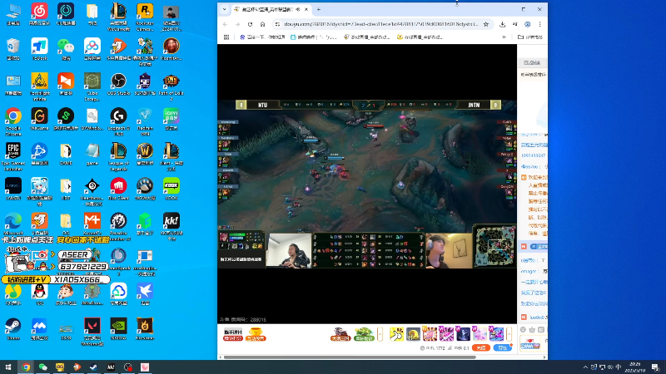This screenshot has height=374, width=666.
Task: Switch to Chrome in the taskbar
Action: click(x=26, y=367)
